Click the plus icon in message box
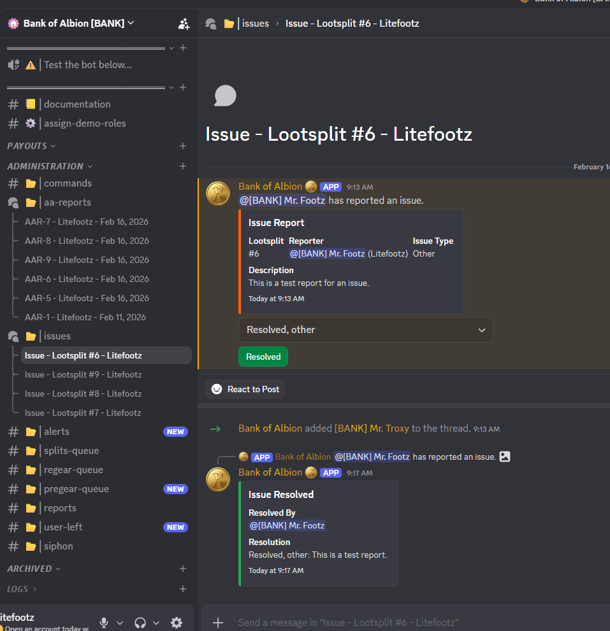This screenshot has width=610, height=631. [218, 622]
